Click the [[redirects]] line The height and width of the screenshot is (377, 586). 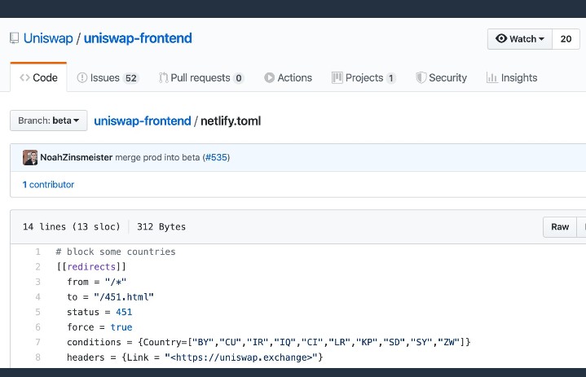pos(91,267)
